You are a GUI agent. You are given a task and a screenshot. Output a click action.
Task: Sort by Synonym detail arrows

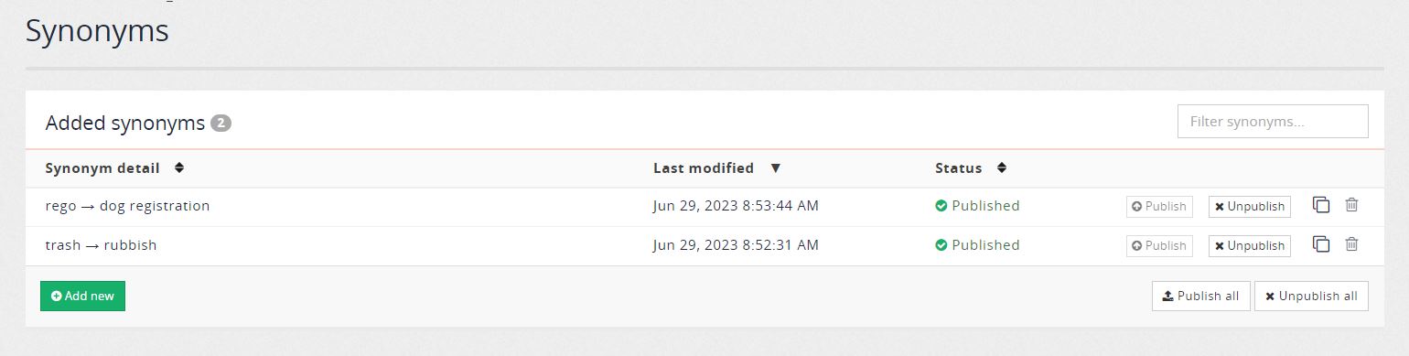point(179,168)
